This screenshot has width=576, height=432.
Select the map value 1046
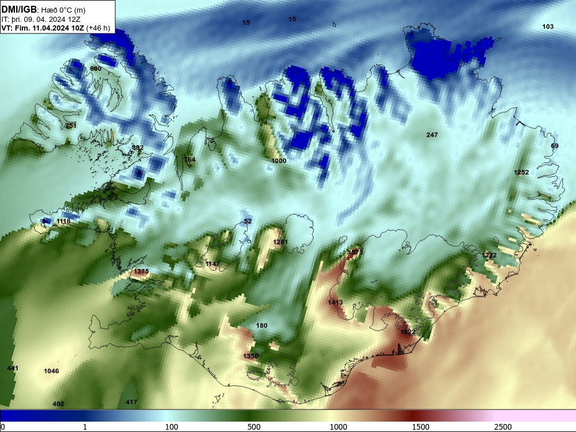coord(51,371)
